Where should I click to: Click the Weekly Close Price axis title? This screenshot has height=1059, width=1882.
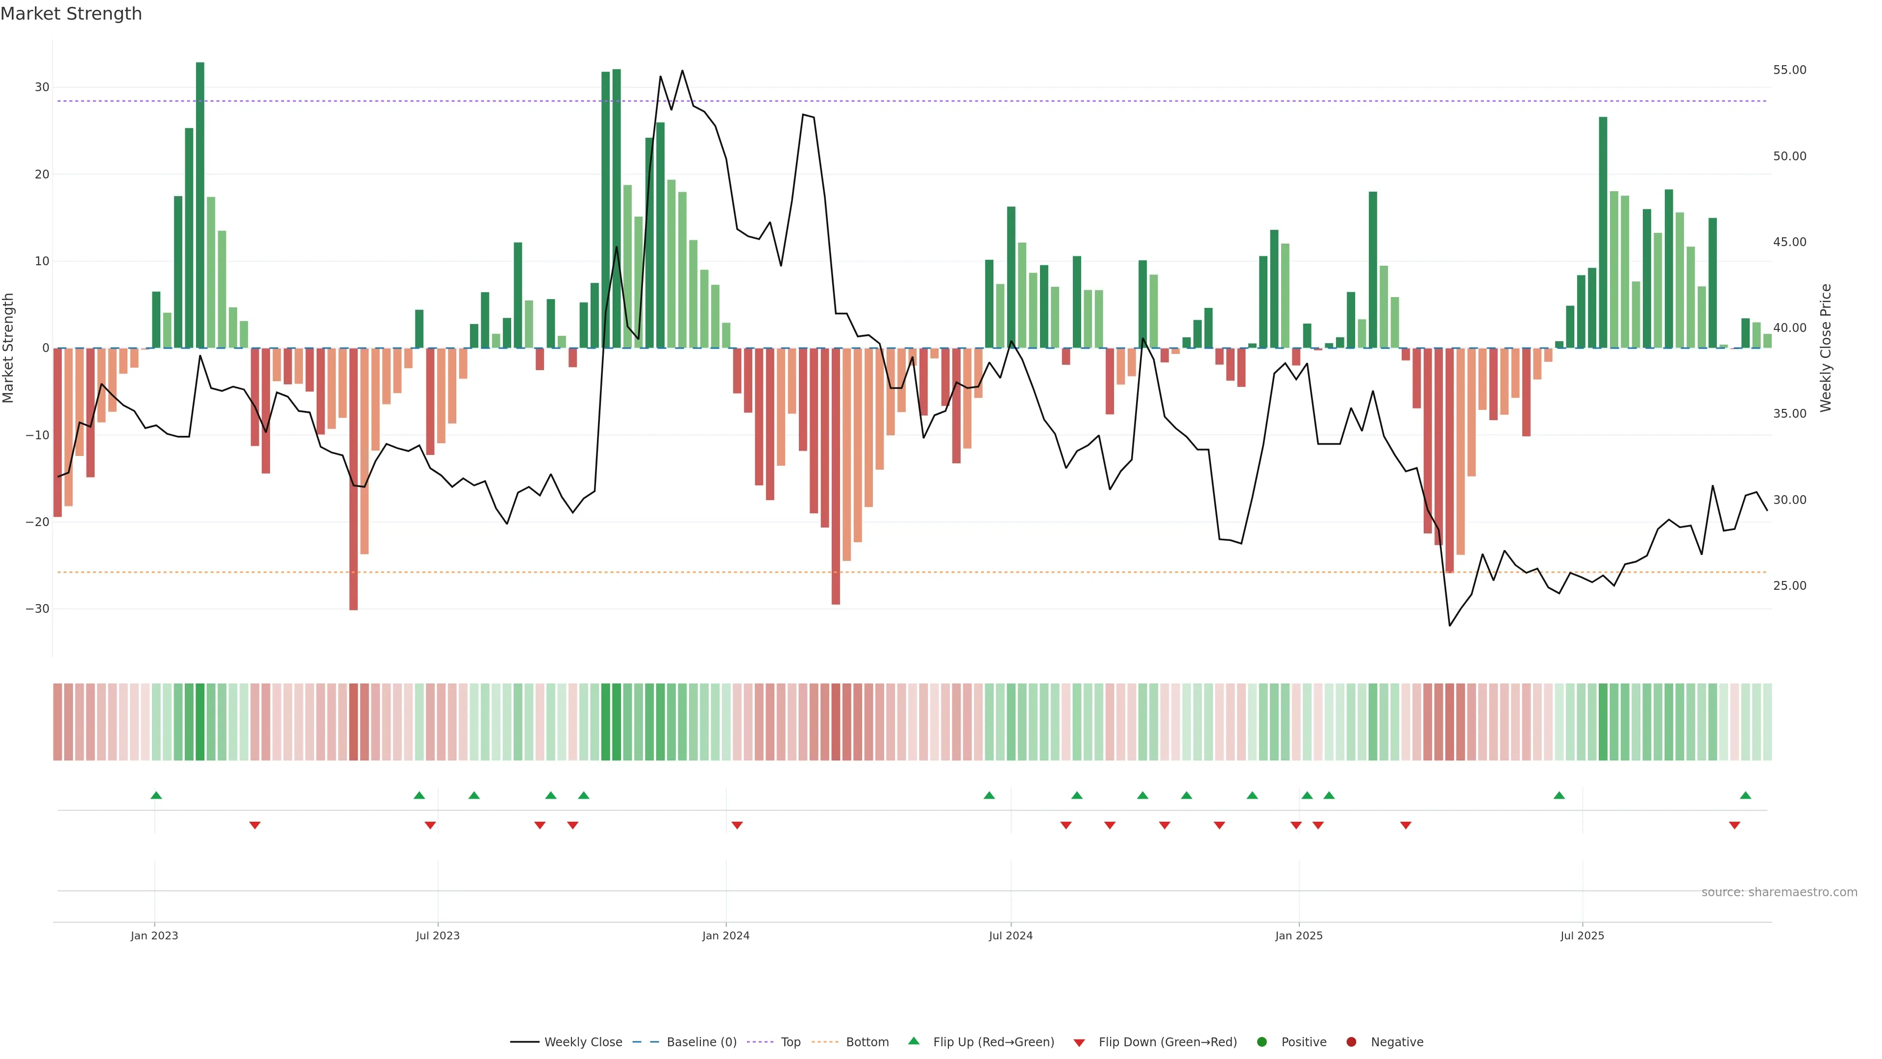click(1826, 348)
